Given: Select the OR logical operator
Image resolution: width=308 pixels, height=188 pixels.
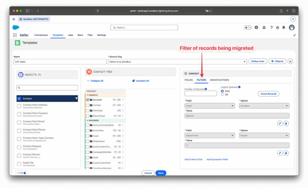Looking at the screenshot, I should (222, 95).
